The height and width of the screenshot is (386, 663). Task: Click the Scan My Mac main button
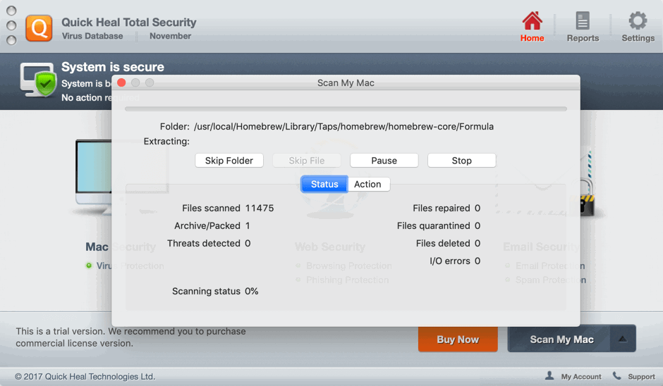point(561,339)
